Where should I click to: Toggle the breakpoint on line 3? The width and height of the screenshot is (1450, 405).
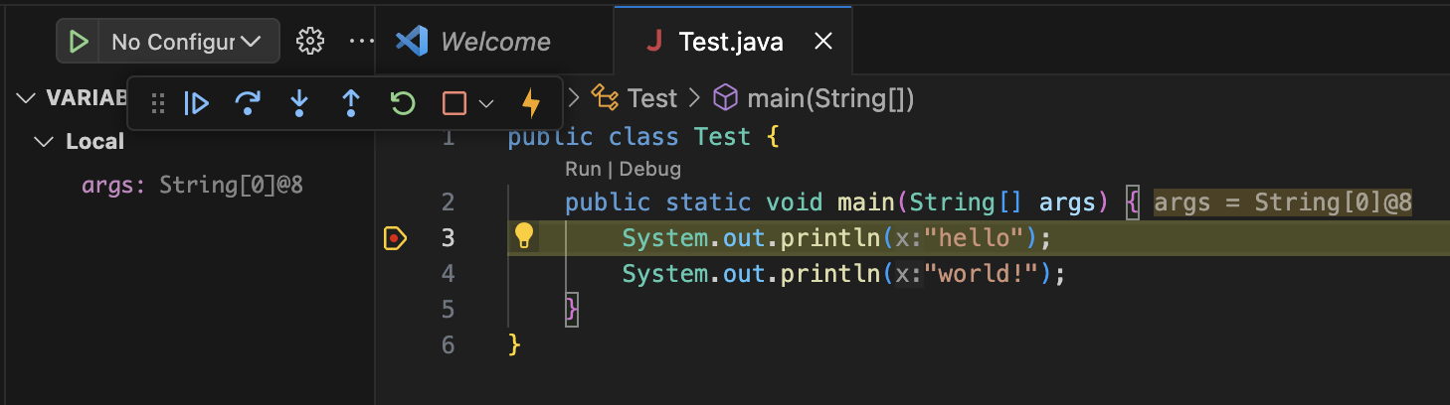pos(395,238)
